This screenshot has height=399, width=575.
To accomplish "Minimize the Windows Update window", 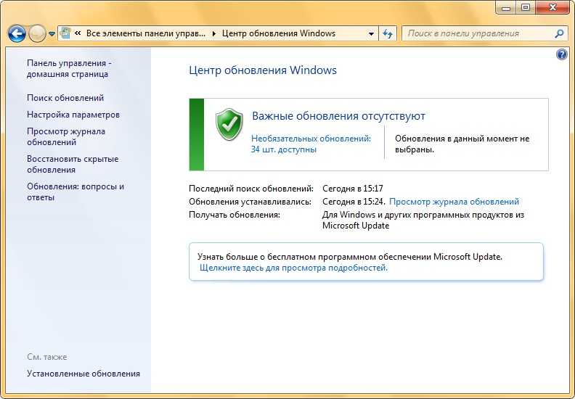I will tap(506, 7).
